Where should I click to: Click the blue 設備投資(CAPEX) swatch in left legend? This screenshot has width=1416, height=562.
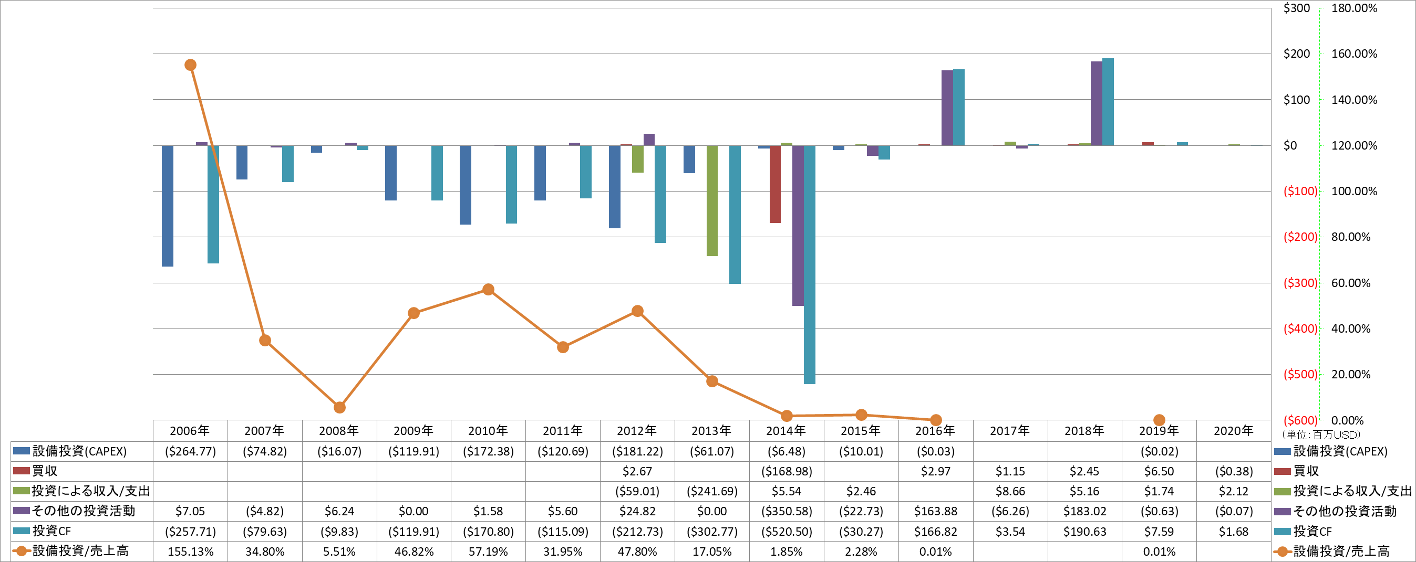[x=21, y=451]
